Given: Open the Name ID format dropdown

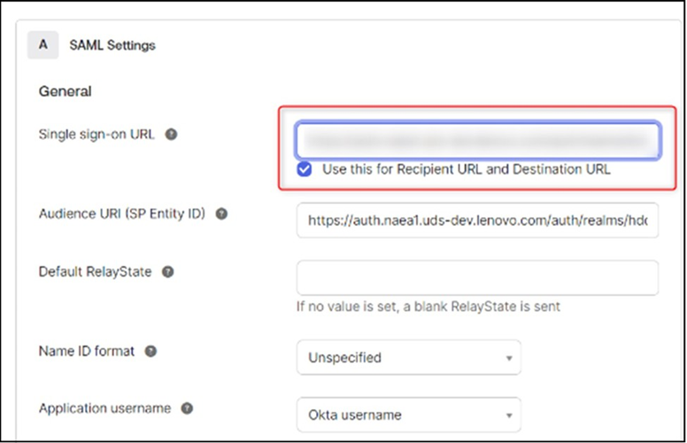Looking at the screenshot, I should pos(409,358).
